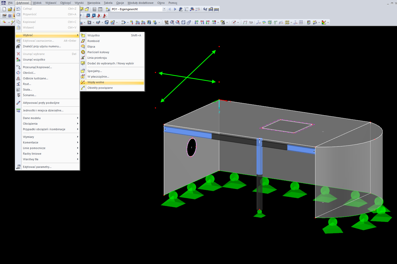This screenshot has width=397, height=264.
Task: Switch to view in X direction
Action: click(197, 22)
